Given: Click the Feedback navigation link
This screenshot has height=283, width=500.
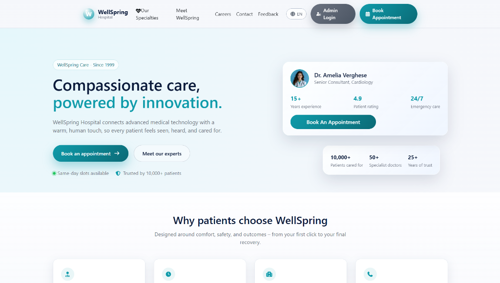Looking at the screenshot, I should [x=268, y=14].
